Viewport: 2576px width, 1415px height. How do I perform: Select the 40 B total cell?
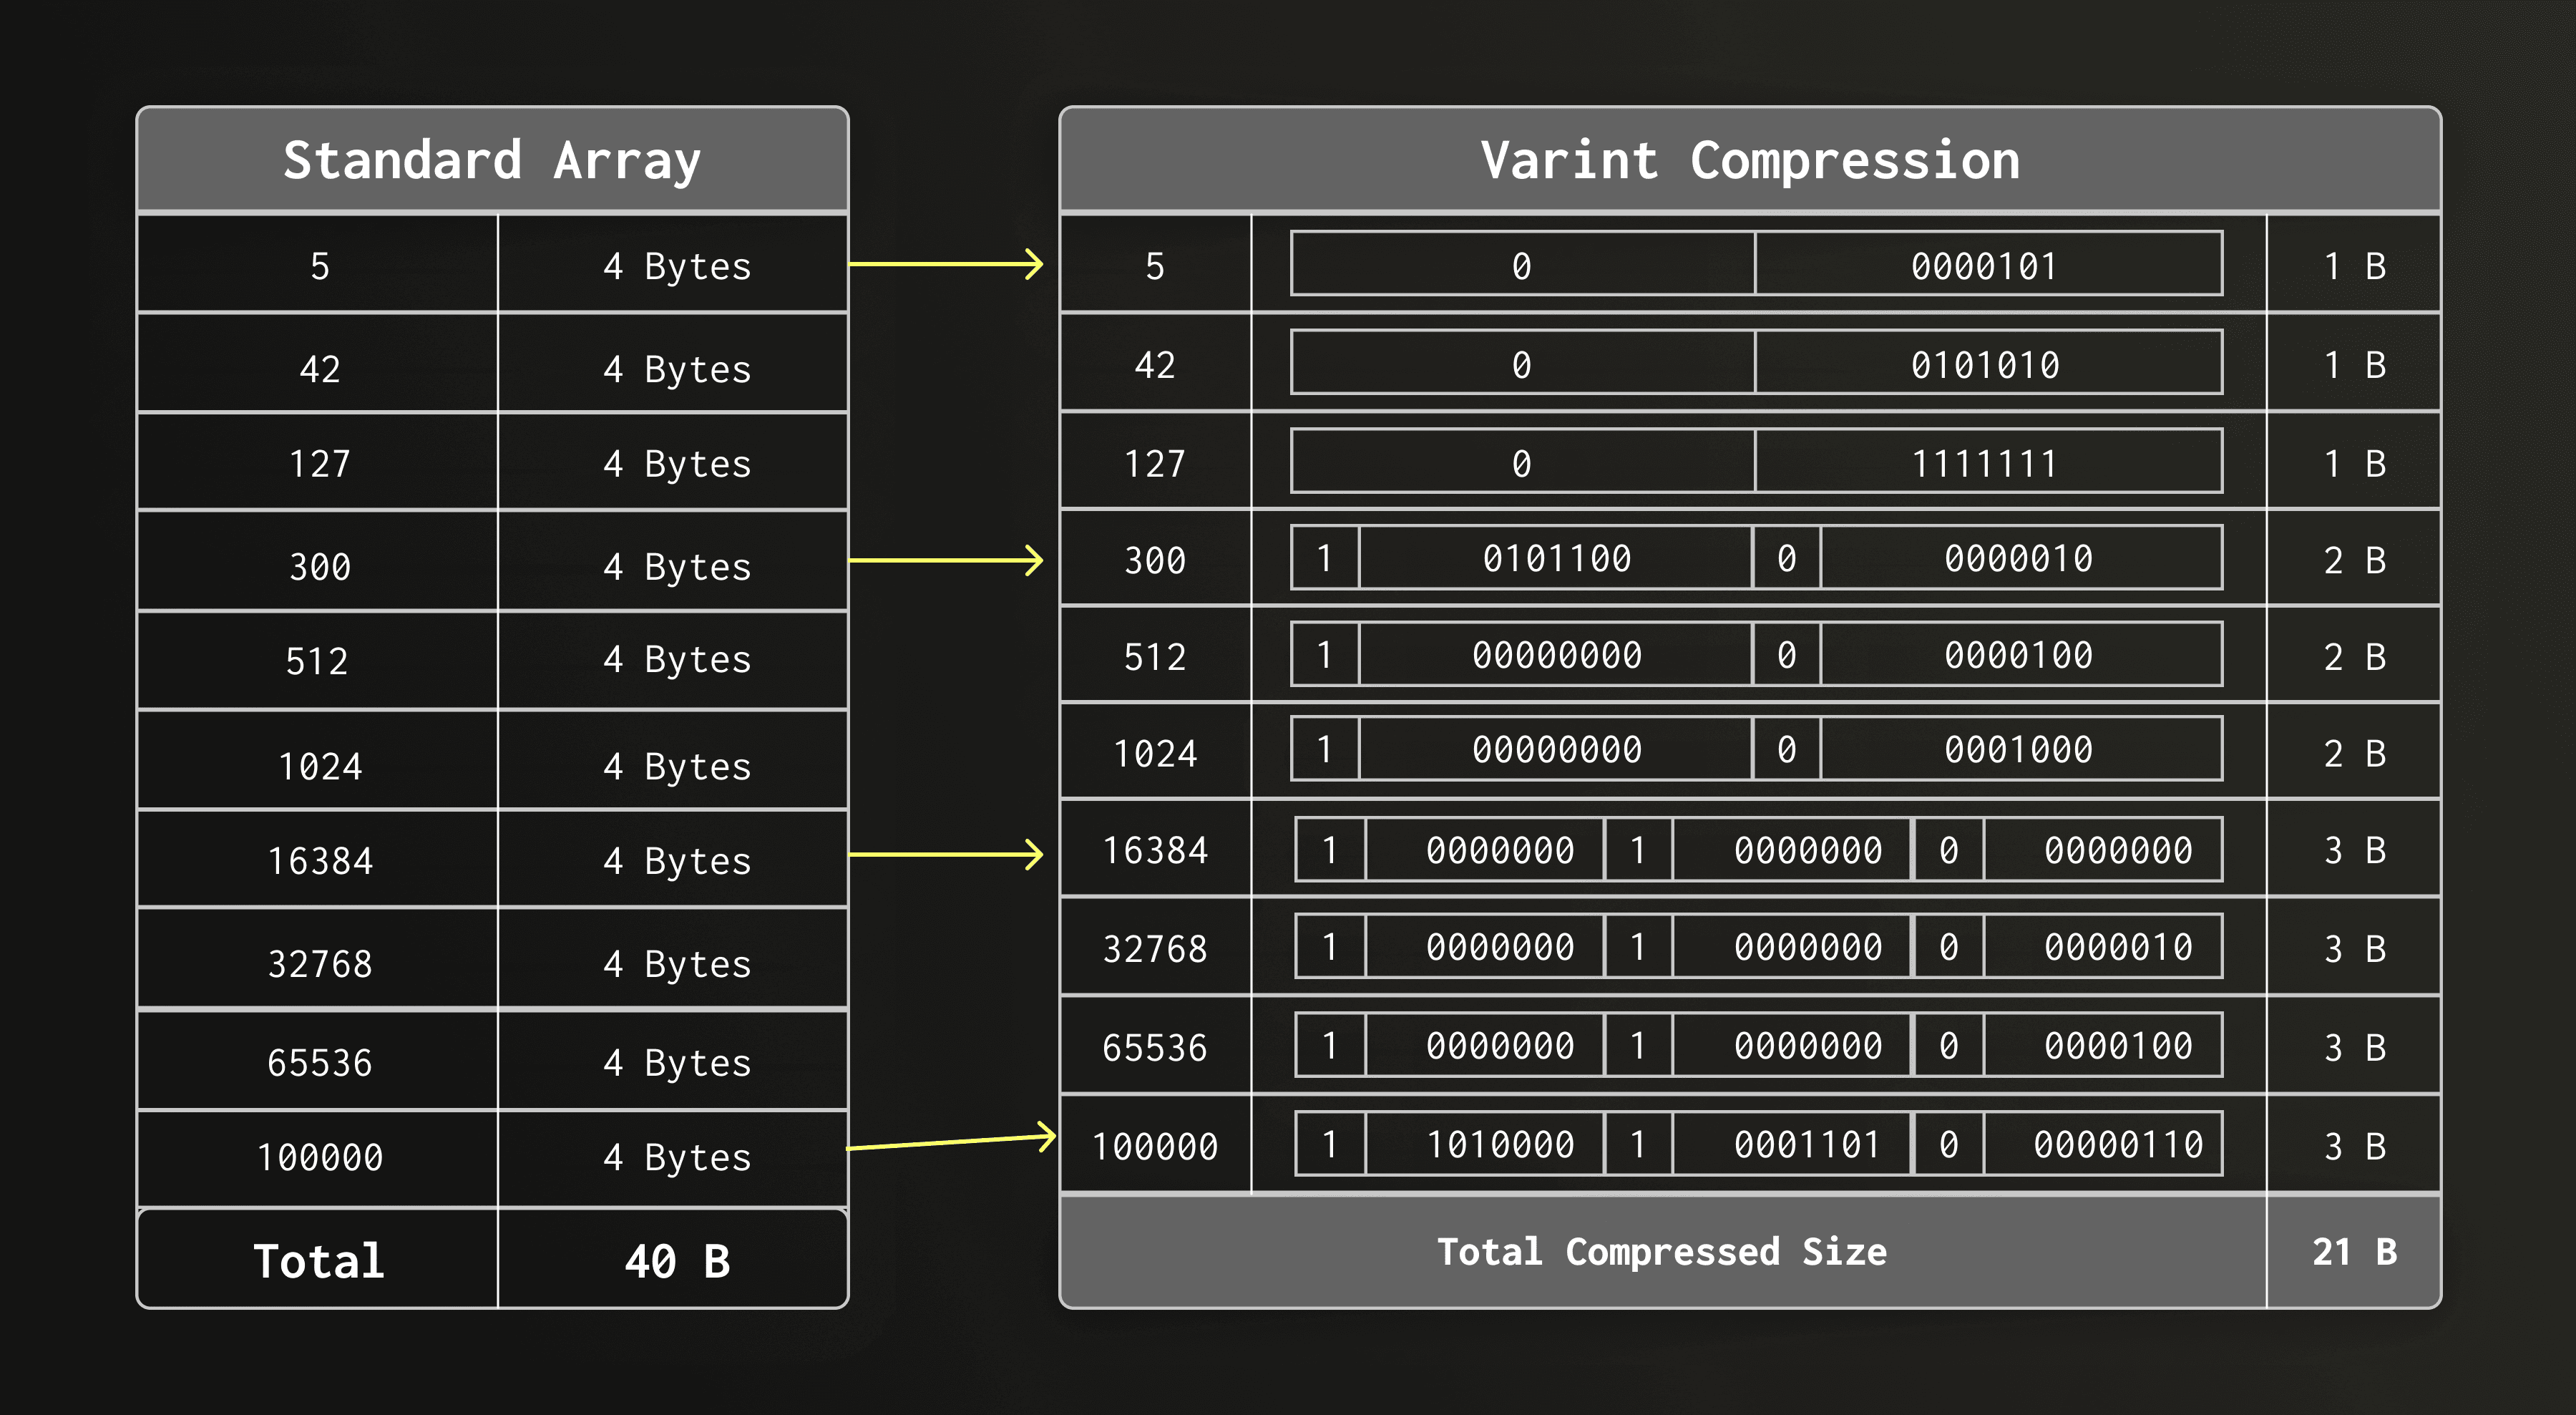(x=676, y=1260)
